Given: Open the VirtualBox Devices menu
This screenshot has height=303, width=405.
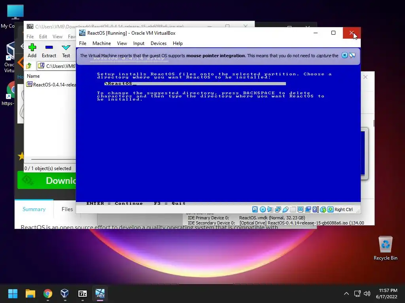Looking at the screenshot, I should pyautogui.click(x=159, y=43).
